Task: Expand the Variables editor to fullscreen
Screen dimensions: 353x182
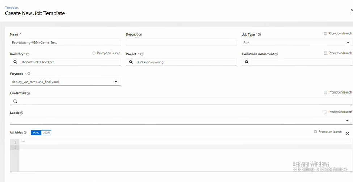Action: 347,133
